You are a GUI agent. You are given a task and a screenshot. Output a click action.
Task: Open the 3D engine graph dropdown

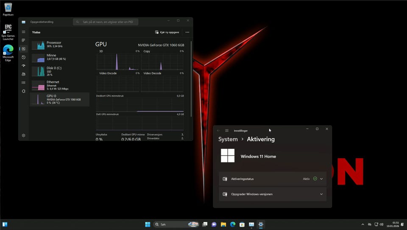[x=101, y=51]
